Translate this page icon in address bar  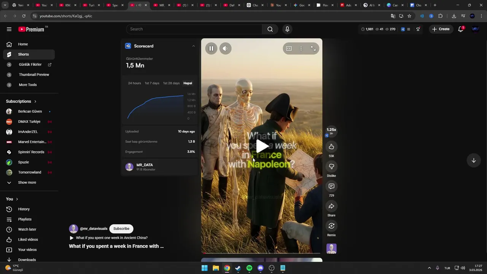pos(393,16)
